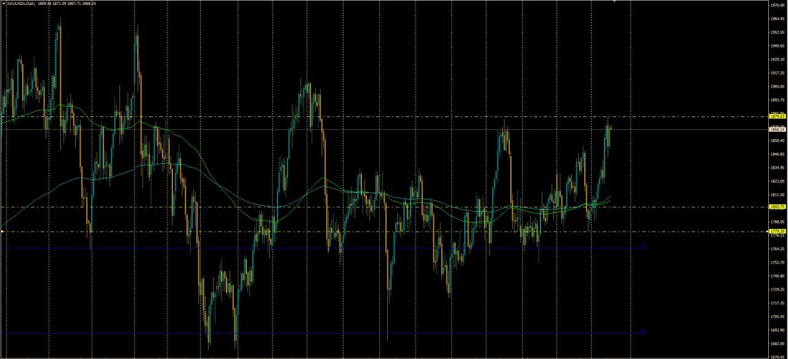
Task: Click the label ending the lower blue line
Action: (643, 331)
